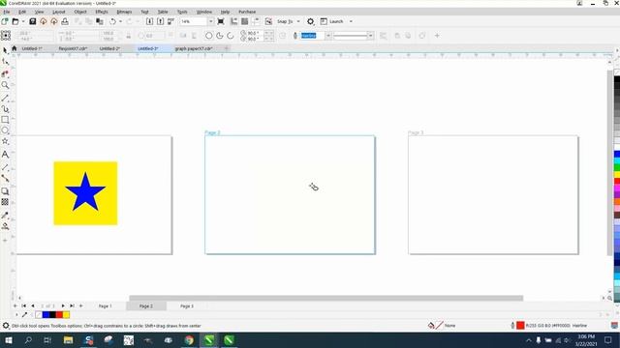Expand the Snap To dropdown
The height and width of the screenshot is (348, 620).
click(x=298, y=21)
